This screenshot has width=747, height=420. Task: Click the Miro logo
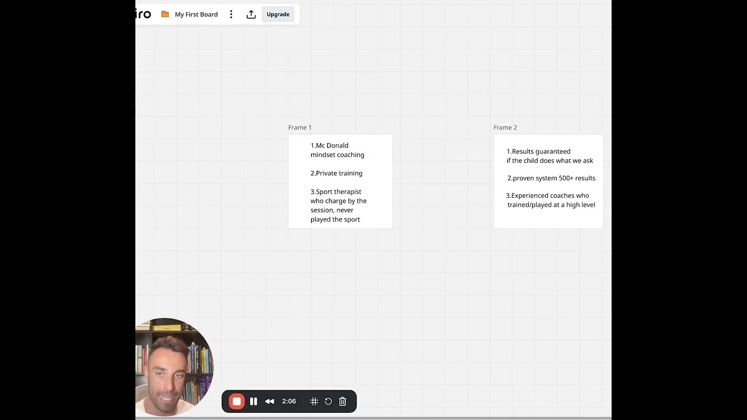point(144,14)
